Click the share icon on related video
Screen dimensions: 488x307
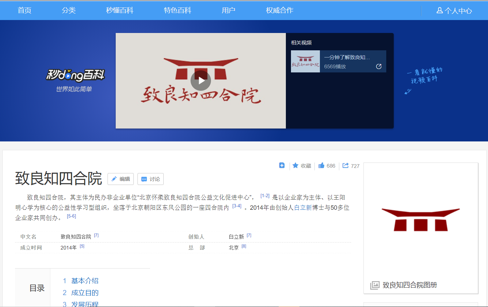point(379,66)
